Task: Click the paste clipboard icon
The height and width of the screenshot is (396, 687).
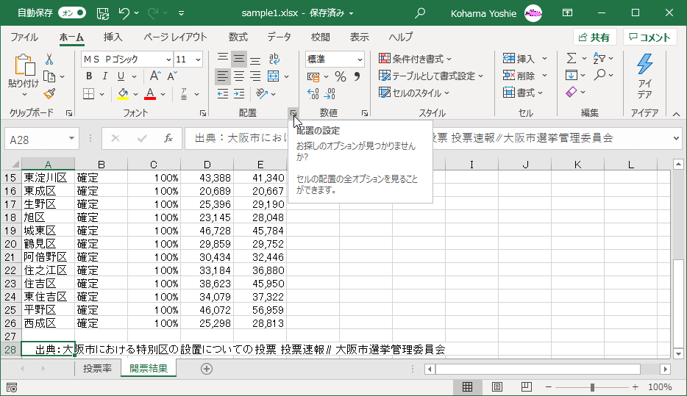Action: pyautogui.click(x=24, y=65)
